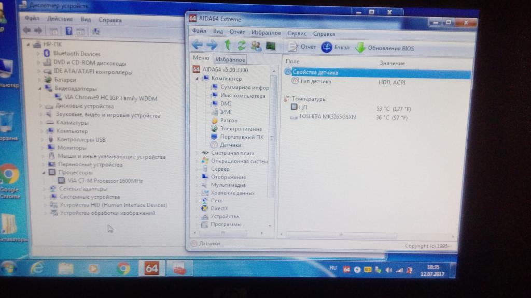531x298 pixels.
Task: Click RU language indicator in tray
Action: tap(333, 268)
